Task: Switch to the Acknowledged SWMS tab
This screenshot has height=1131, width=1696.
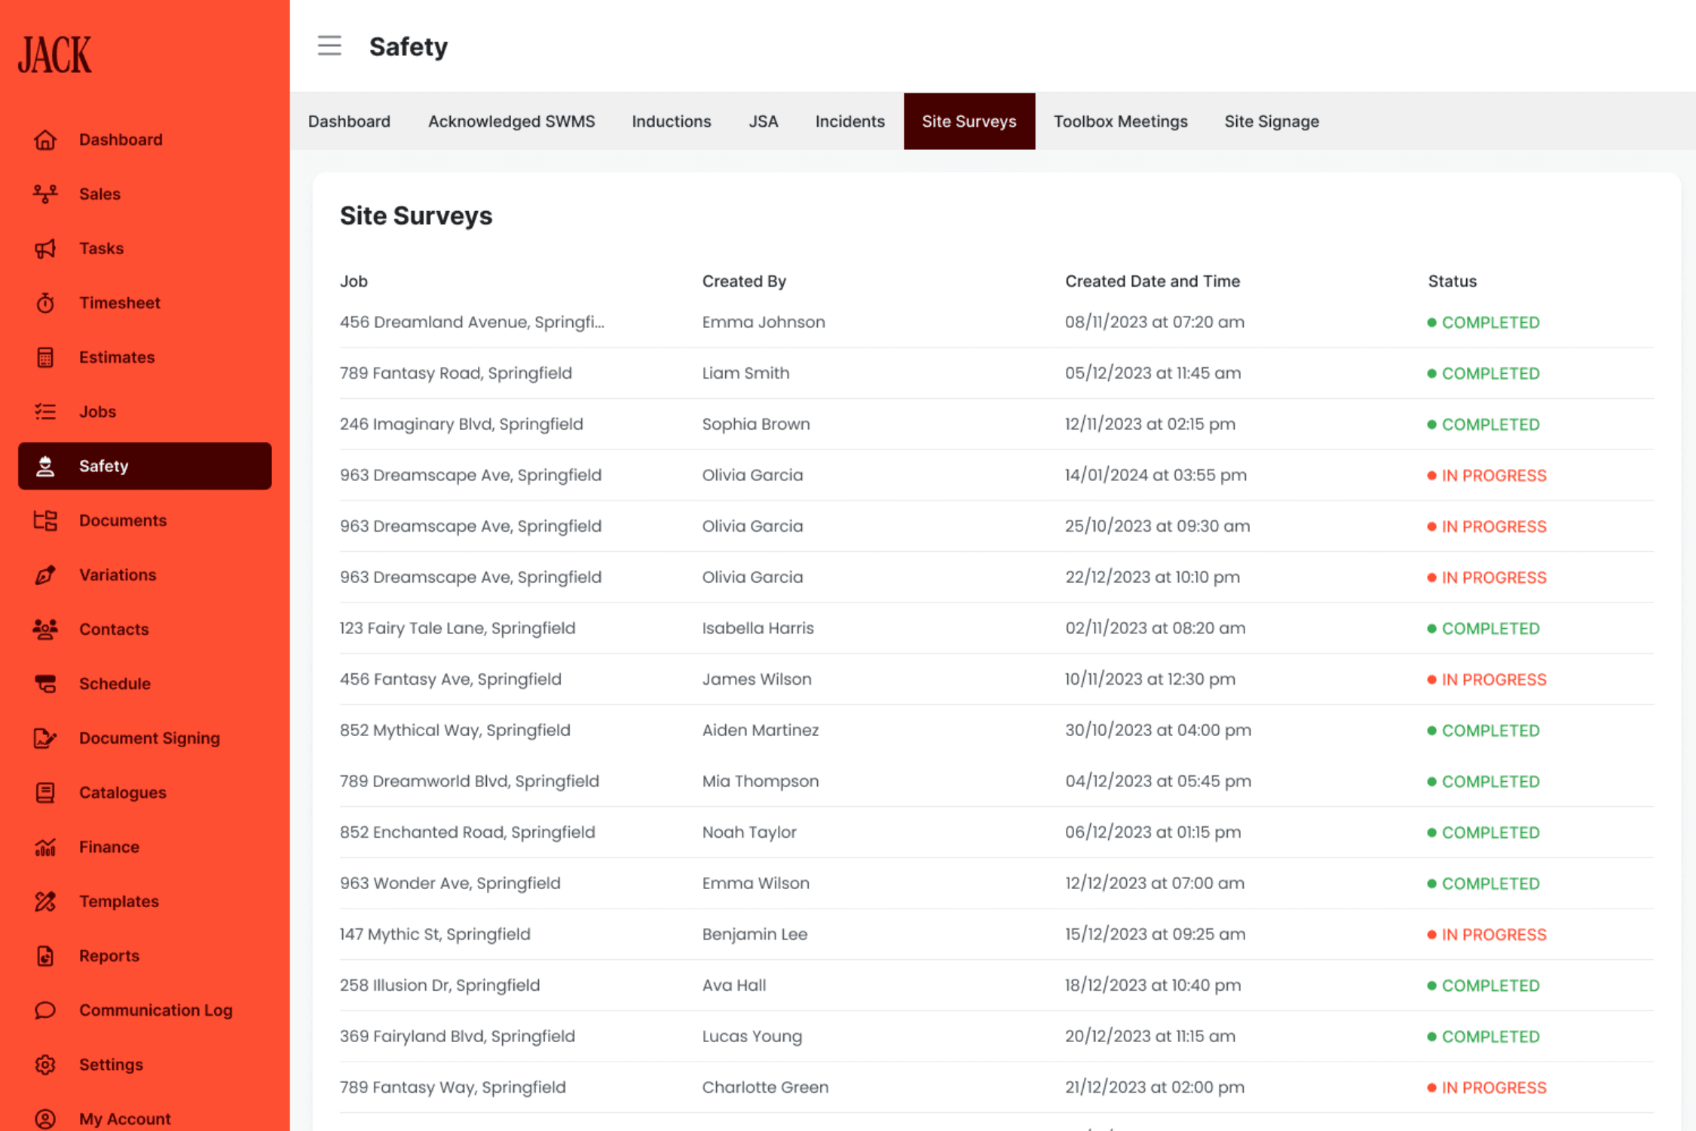Action: (511, 121)
